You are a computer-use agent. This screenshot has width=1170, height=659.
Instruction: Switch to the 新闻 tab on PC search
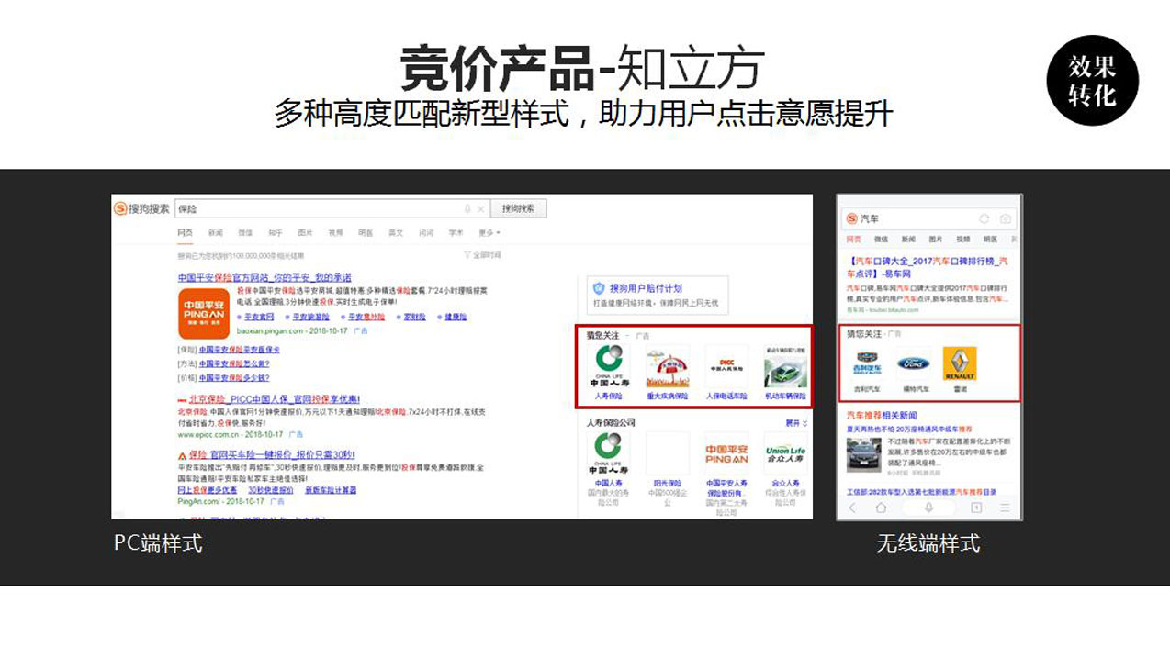215,233
